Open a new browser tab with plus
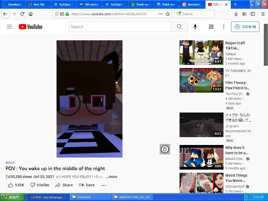Viewport: 268px width, 201px height. [x=235, y=4]
